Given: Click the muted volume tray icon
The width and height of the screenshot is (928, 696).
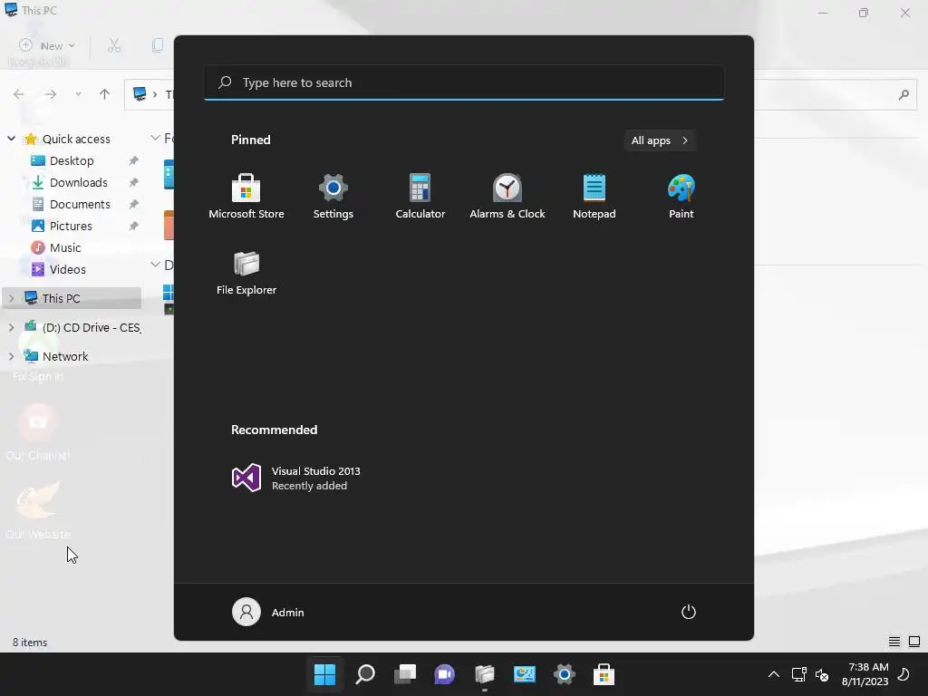Looking at the screenshot, I should click(821, 674).
